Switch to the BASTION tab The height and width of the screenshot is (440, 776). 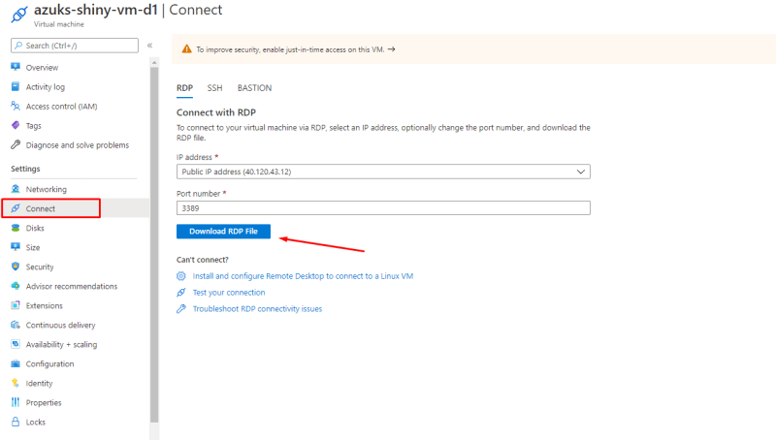point(254,88)
